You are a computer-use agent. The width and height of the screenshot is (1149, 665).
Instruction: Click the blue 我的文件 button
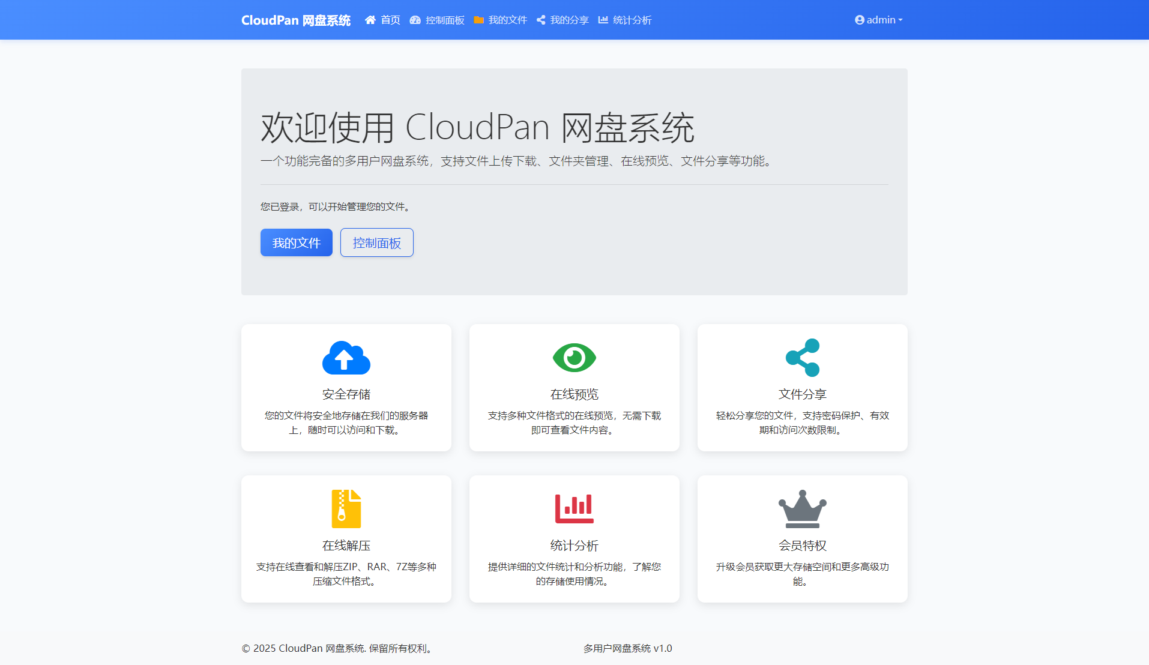(x=297, y=242)
